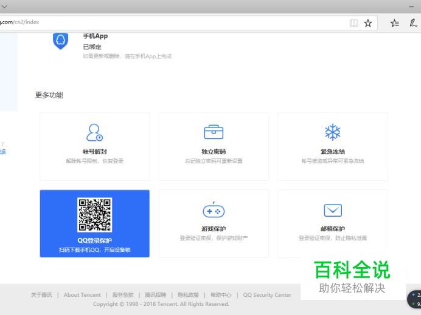
Task: Expand the tab preview chevron at top-left
Action: [x=4, y=7]
